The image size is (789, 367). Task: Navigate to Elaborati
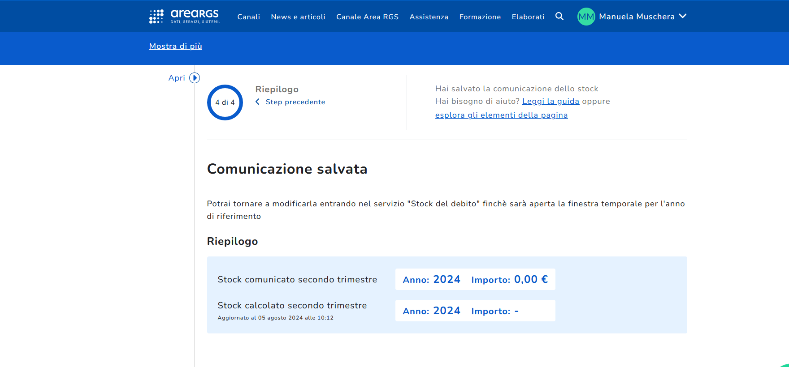[528, 17]
